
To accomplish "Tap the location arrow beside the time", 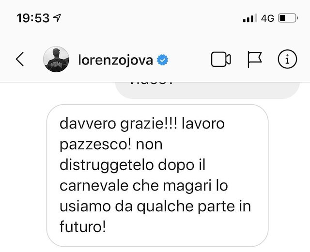I will (57, 18).
